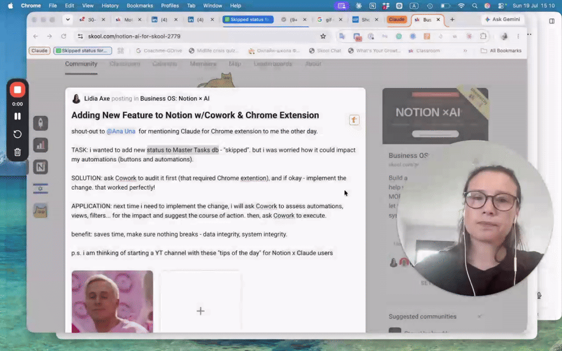The height and width of the screenshot is (351, 562).
Task: Click the site info icon in address bar
Action: (x=80, y=36)
